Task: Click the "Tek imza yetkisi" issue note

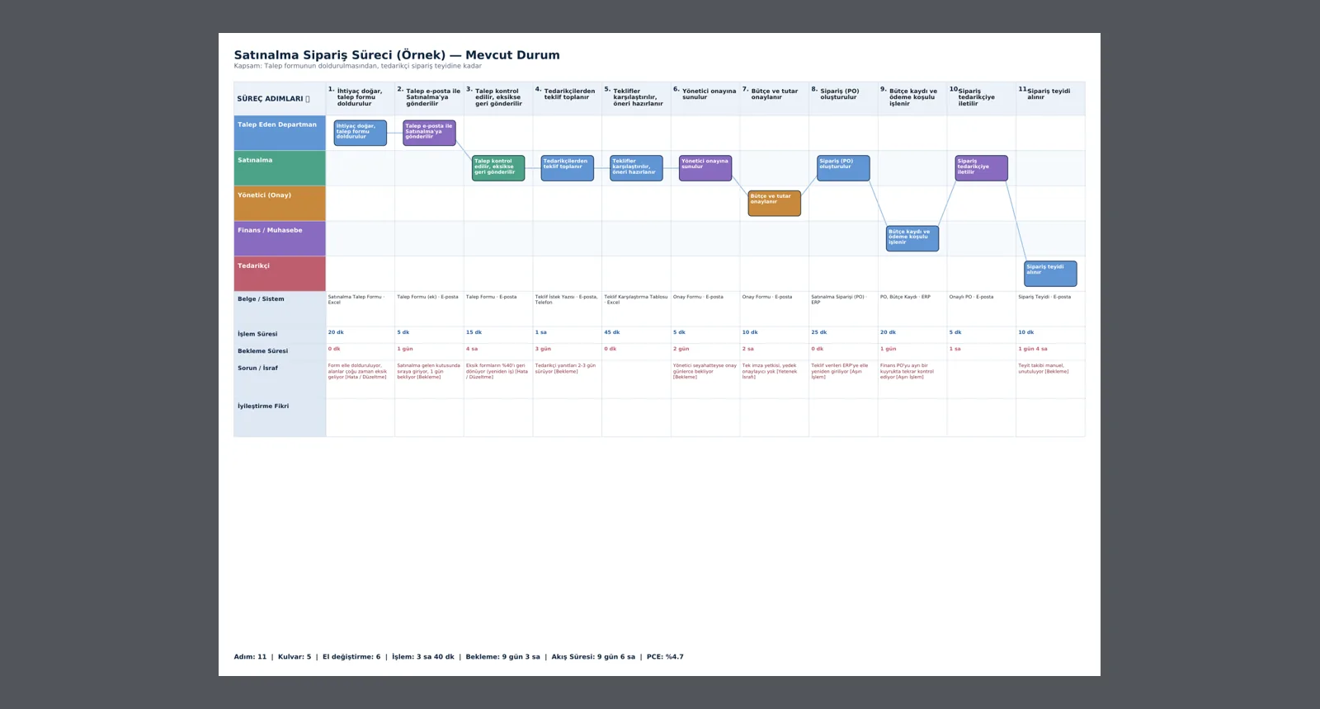Action: tap(770, 371)
